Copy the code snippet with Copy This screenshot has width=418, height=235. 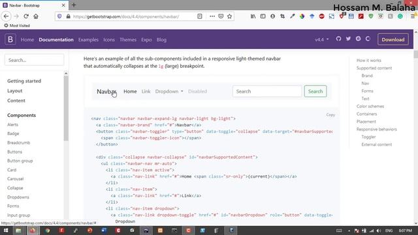tap(330, 115)
